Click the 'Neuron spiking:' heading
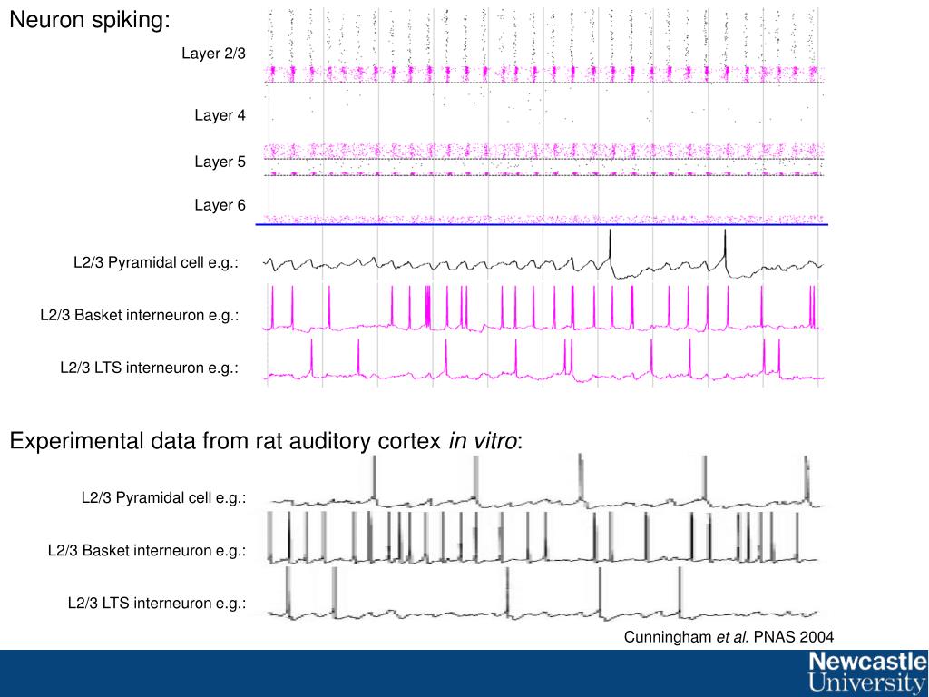The height and width of the screenshot is (697, 929). tap(90, 20)
